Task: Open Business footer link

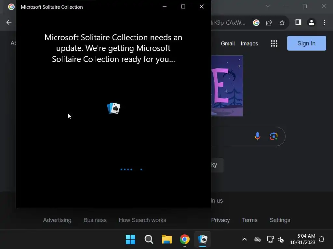Action: pyautogui.click(x=95, y=220)
